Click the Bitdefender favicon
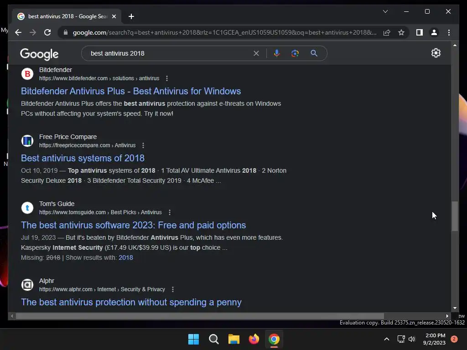 [27, 74]
